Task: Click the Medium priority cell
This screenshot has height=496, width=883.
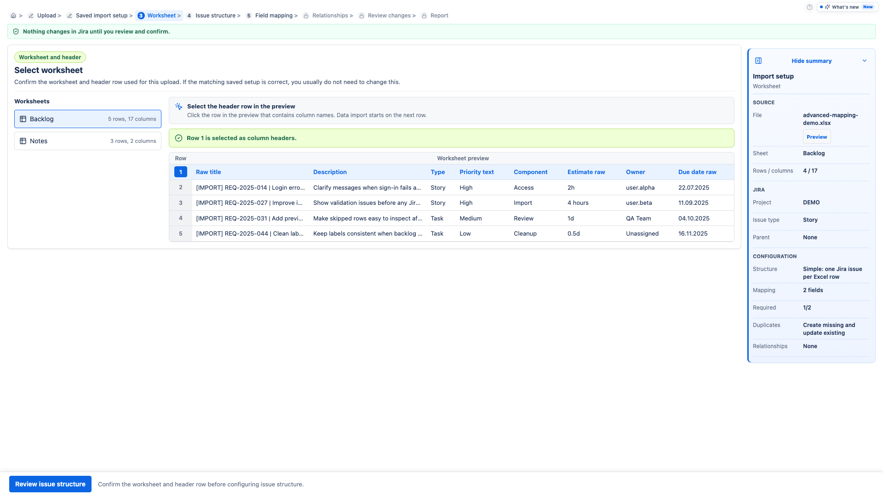Action: tap(470, 218)
